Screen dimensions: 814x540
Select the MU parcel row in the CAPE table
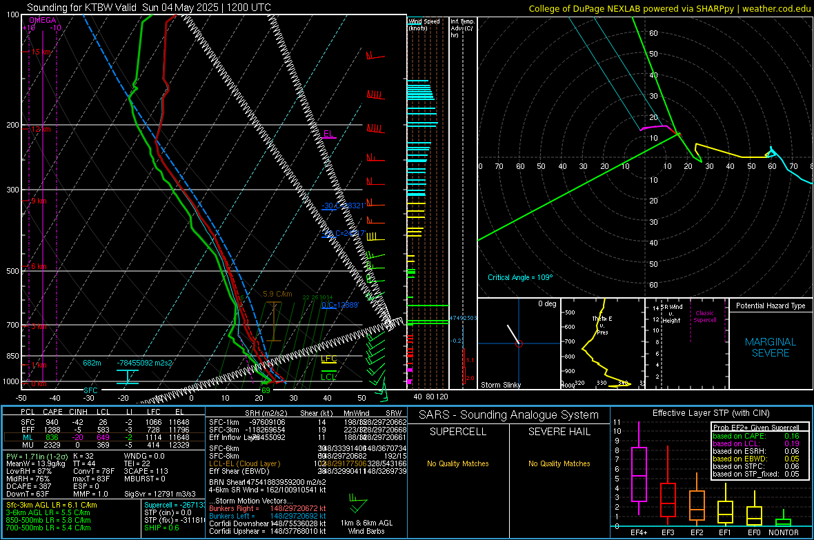click(x=104, y=444)
